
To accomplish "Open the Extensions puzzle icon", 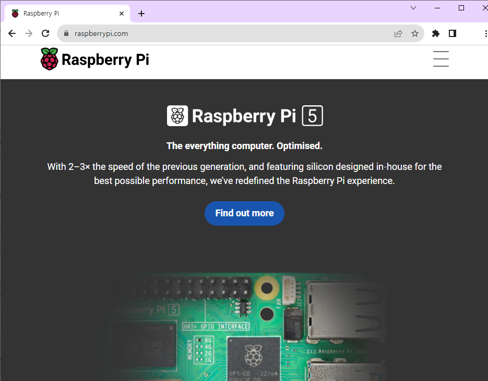I will pos(436,33).
